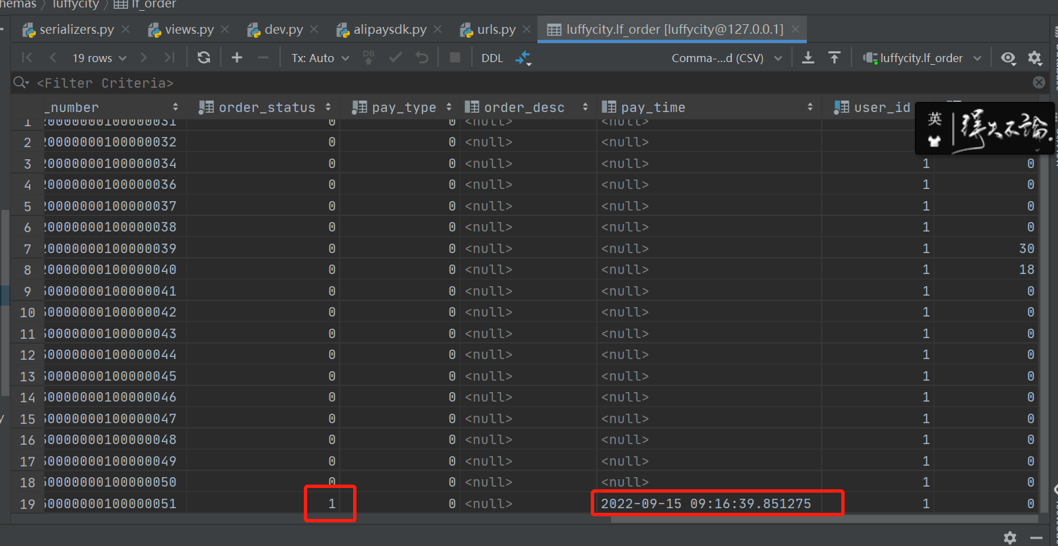This screenshot has width=1058, height=546.
Task: Select order number ending 100000051
Action: click(115, 503)
